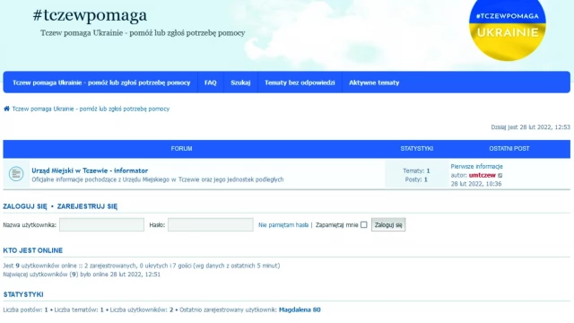Focus the Nazwa użytkownika input field
Screen dimensions: 574x323
click(x=101, y=225)
